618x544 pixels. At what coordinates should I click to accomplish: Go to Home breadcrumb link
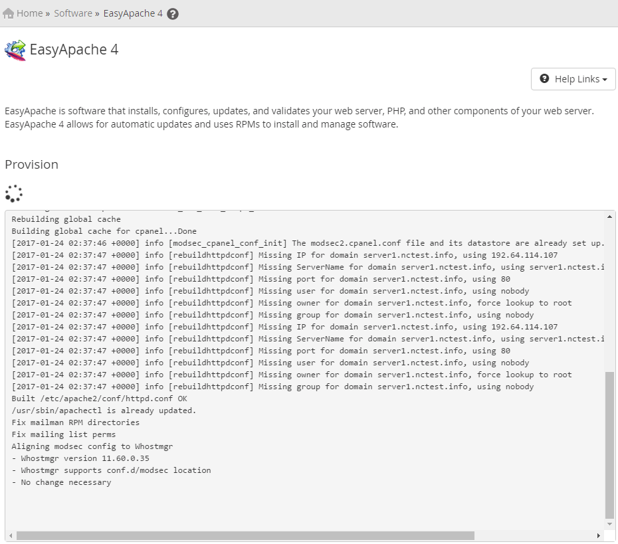(29, 13)
